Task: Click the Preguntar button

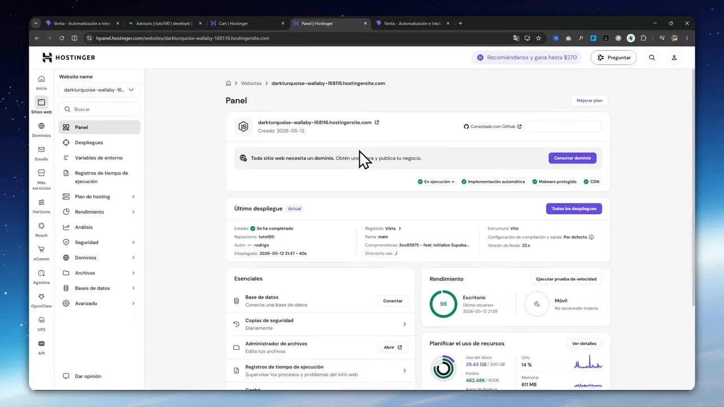Action: pos(614,57)
